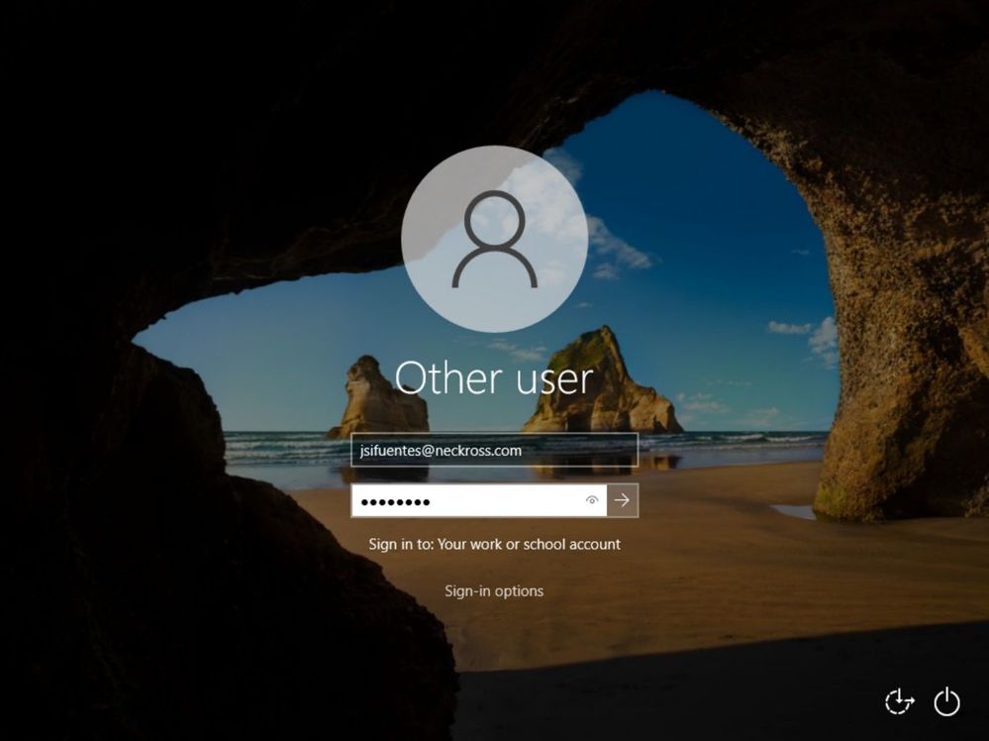Image resolution: width=989 pixels, height=741 pixels.
Task: Focus the username field with jsifuentes@neckross.com
Action: 495,450
